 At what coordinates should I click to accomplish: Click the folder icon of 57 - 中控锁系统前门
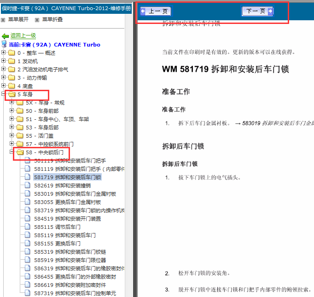tap(20, 144)
